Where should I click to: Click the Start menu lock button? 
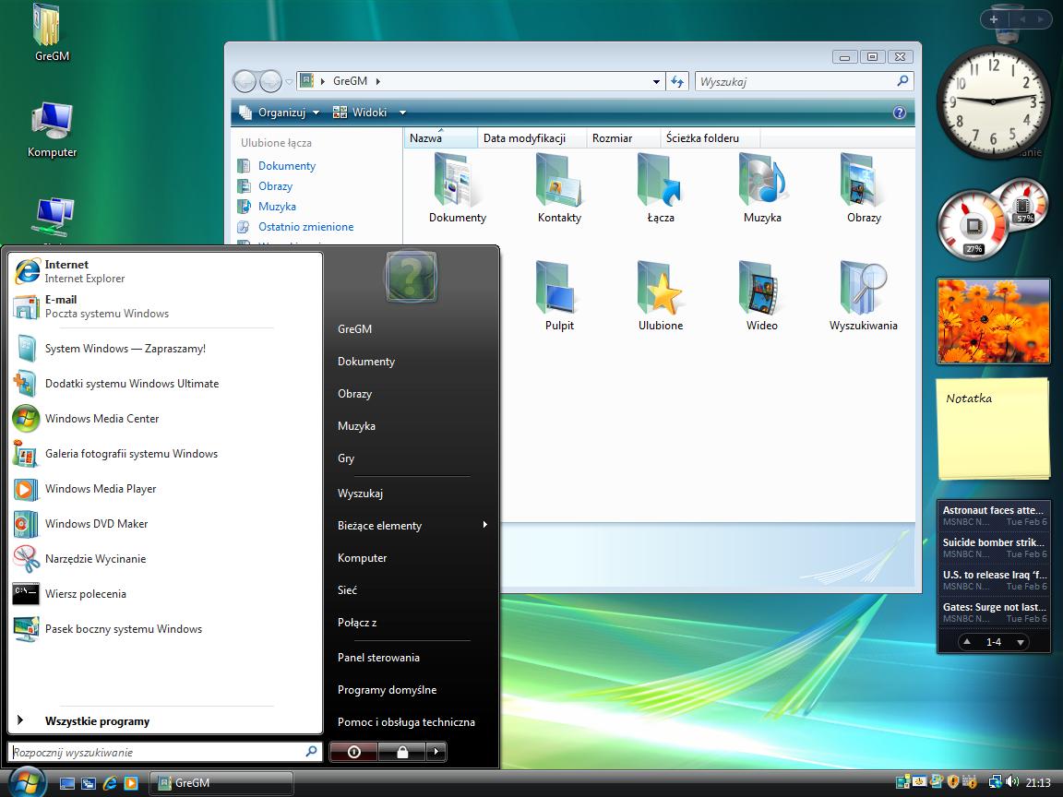[402, 752]
